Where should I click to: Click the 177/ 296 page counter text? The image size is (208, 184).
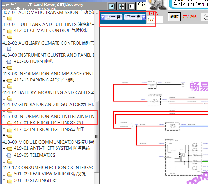[189, 17]
